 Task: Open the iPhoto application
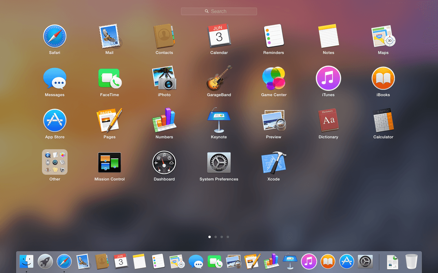point(164,79)
